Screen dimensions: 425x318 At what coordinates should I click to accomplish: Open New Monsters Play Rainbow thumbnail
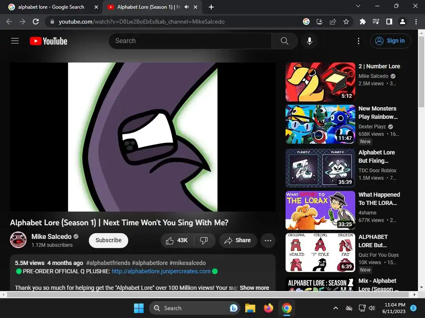[320, 124]
